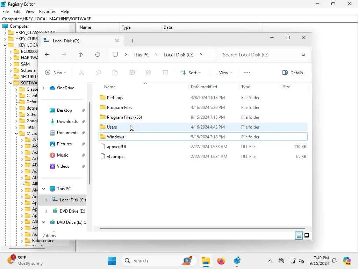This screenshot has height=269, width=358.
Task: Click navigation pane vertical scrollbar
Action: coord(89,143)
